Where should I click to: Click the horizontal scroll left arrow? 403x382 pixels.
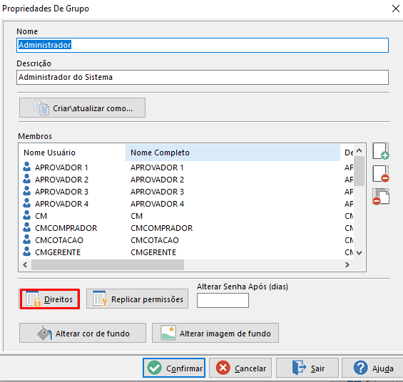coord(25,264)
